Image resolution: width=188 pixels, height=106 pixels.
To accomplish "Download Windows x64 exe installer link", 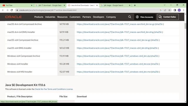I will 114,64.
